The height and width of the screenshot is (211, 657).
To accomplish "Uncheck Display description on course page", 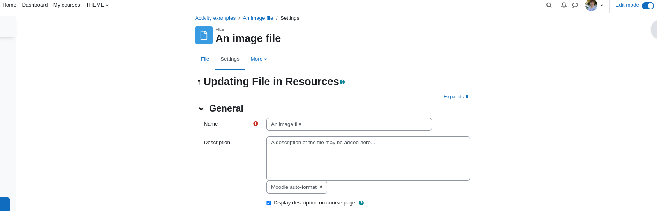I will pos(269,203).
